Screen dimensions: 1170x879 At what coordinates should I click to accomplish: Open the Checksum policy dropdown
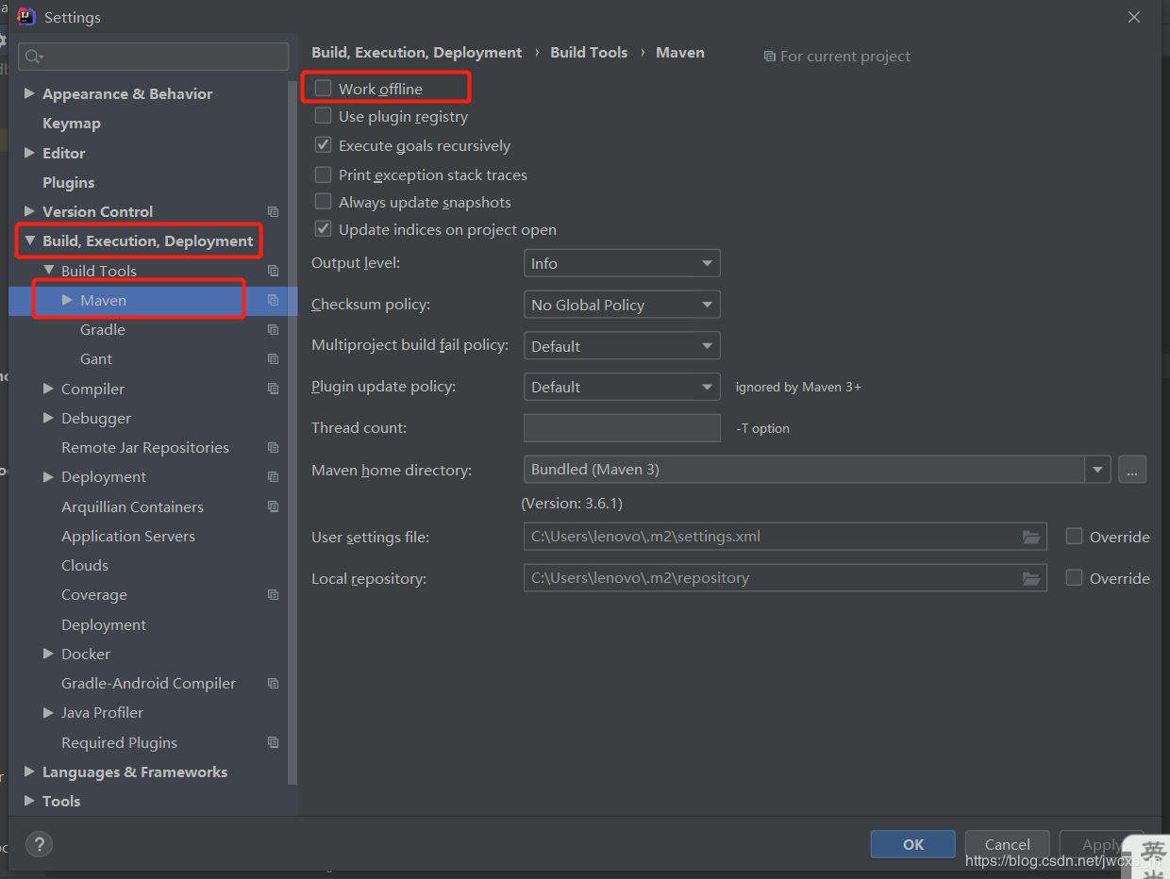click(x=621, y=305)
